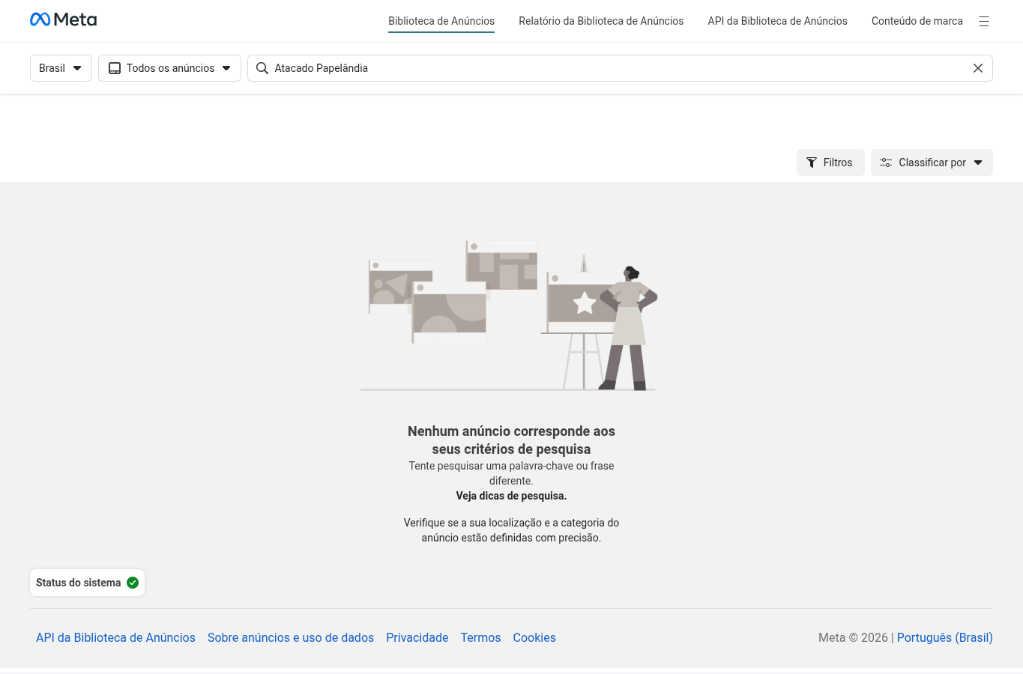Image resolution: width=1023 pixels, height=674 pixels.
Task: Open the Brasil country dropdown
Action: coord(61,68)
